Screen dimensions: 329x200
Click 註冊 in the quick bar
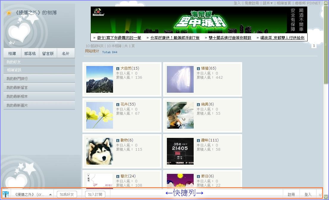coord(291,195)
